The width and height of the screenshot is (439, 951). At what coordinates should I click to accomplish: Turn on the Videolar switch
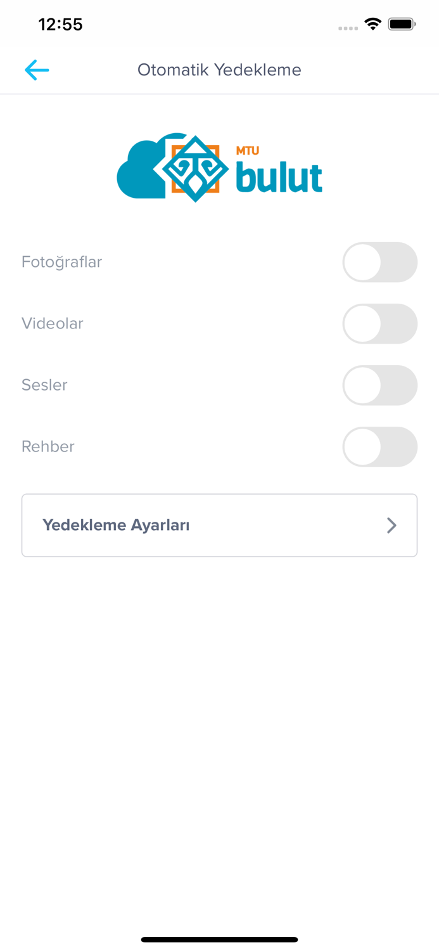(380, 323)
